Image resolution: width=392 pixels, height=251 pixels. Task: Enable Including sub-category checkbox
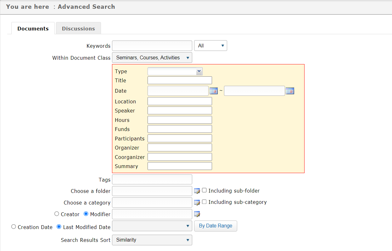click(x=204, y=202)
